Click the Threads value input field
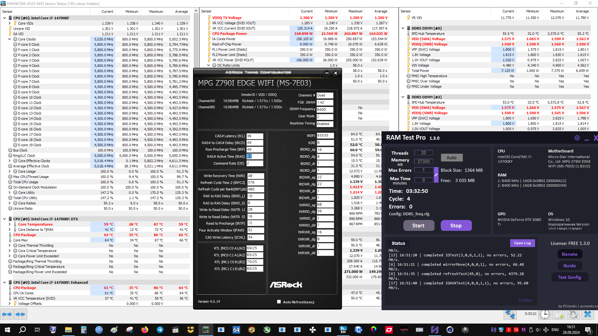The width and height of the screenshot is (598, 336). point(423,153)
